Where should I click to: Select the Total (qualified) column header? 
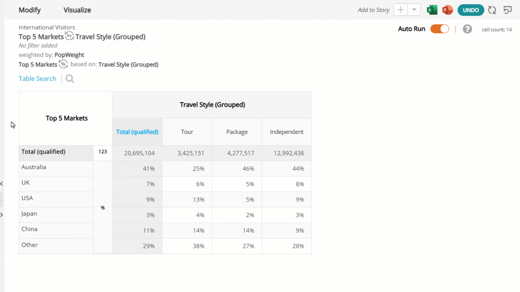(137, 132)
